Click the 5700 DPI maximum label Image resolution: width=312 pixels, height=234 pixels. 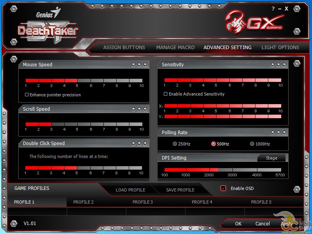(x=280, y=175)
